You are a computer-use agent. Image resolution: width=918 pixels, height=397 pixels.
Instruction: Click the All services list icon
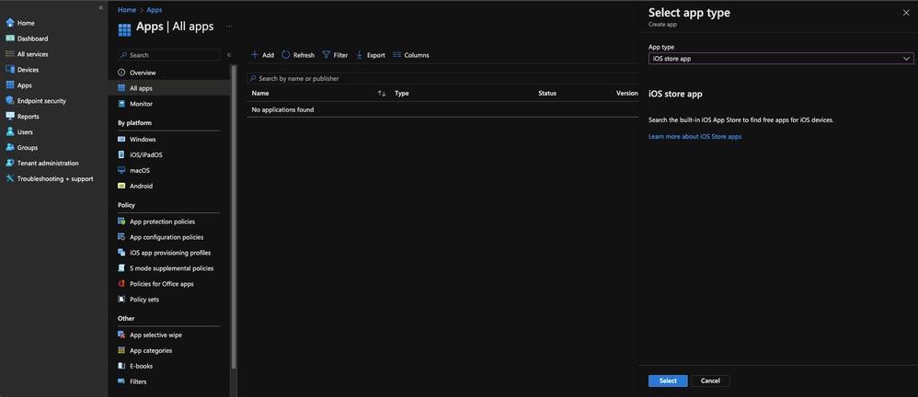tap(10, 54)
